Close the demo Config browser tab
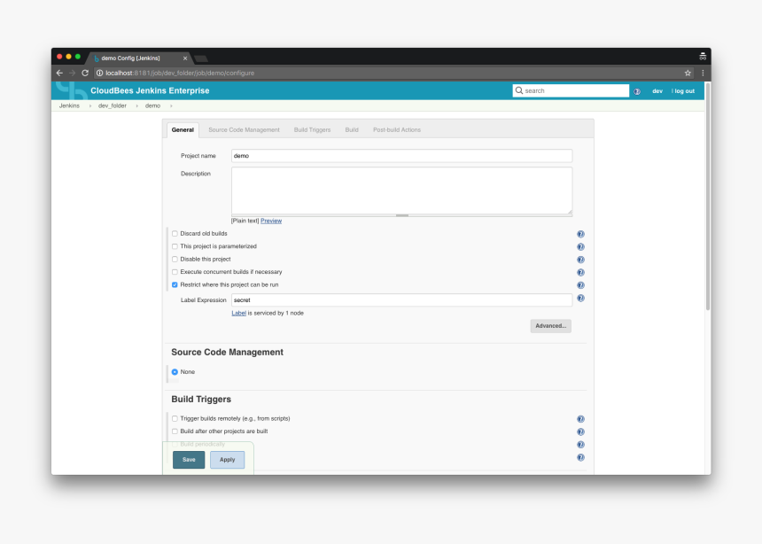The image size is (762, 544). point(185,58)
